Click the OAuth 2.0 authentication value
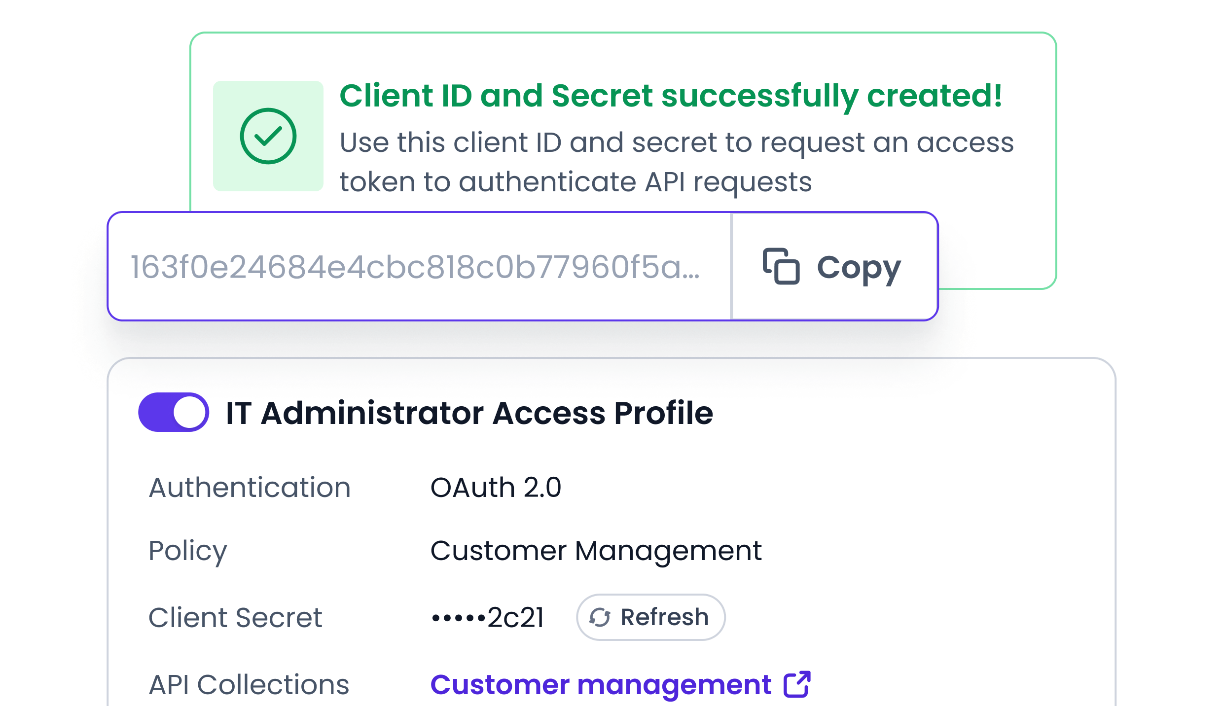This screenshot has height=706, width=1223. tap(496, 488)
